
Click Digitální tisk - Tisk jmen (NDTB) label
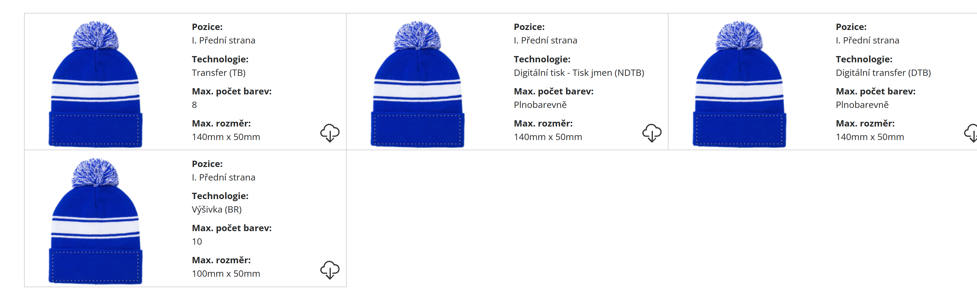click(579, 73)
